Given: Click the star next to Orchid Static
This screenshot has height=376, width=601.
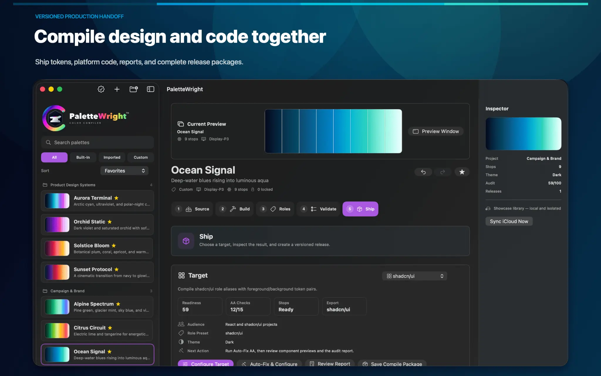Looking at the screenshot, I should point(109,222).
